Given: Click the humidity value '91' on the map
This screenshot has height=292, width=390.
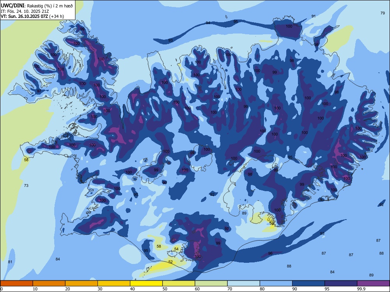Looking at the screenshot, I should [x=314, y=16].
